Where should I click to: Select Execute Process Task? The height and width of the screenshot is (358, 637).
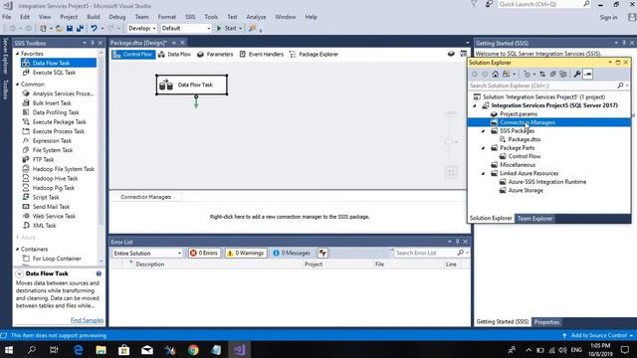[x=59, y=131]
